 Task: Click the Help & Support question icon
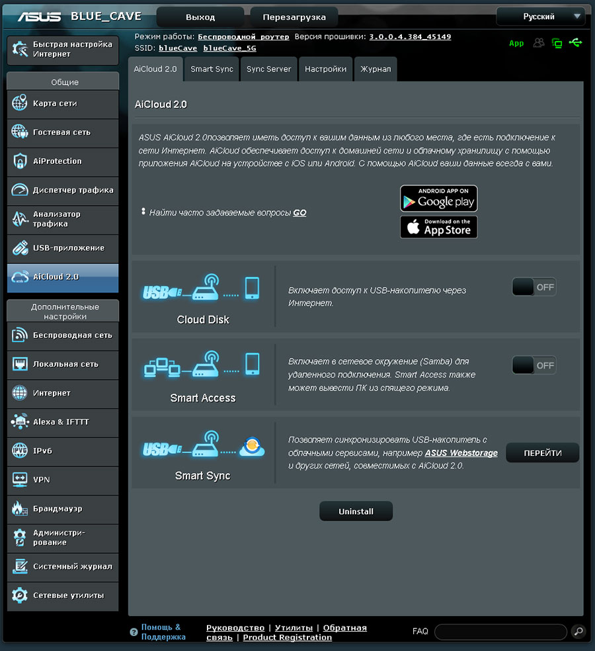point(134,632)
